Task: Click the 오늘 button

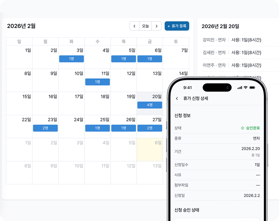Action: (x=145, y=26)
